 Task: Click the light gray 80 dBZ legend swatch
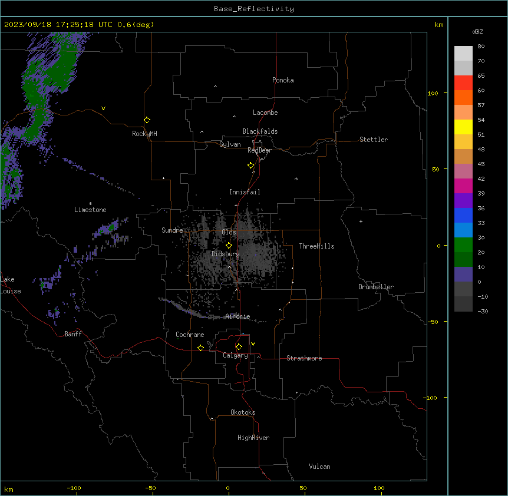pyautogui.click(x=463, y=54)
